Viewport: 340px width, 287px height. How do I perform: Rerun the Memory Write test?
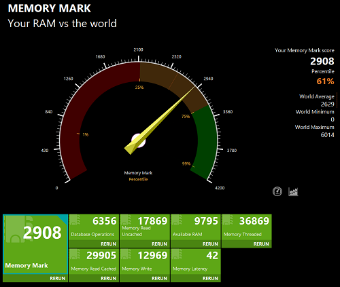(159, 278)
